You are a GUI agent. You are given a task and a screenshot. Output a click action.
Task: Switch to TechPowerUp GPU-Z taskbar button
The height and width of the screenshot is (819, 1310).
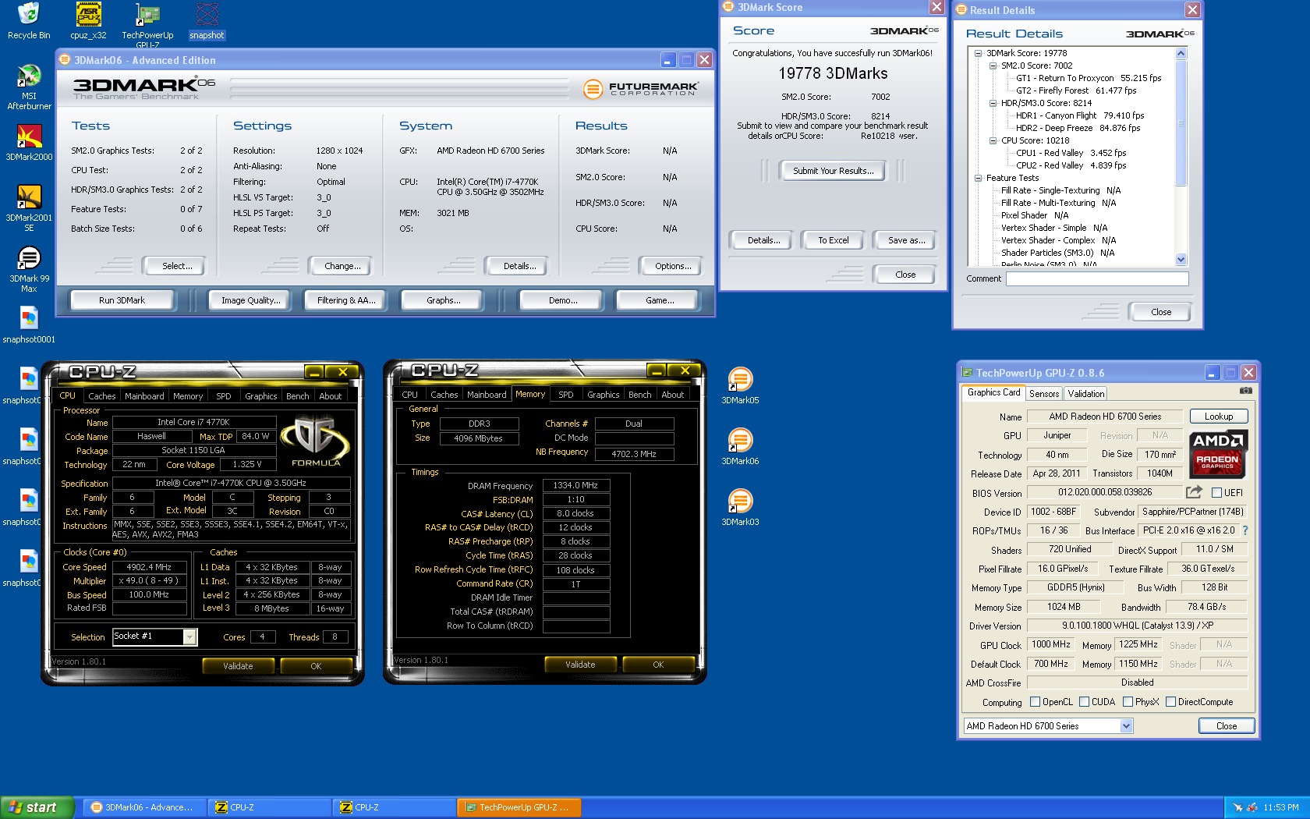[519, 807]
